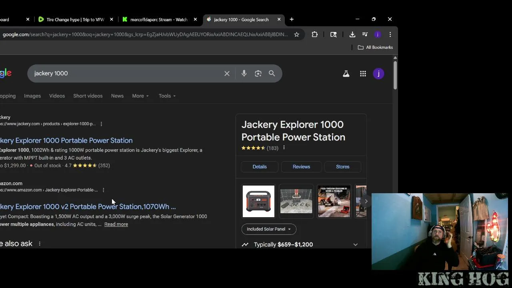The height and width of the screenshot is (288, 512).
Task: Open the Chrome extensions puzzle icon
Action: click(315, 34)
